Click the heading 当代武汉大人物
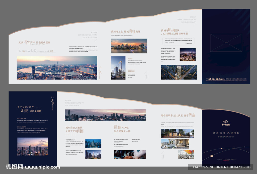 [x=122, y=131]
